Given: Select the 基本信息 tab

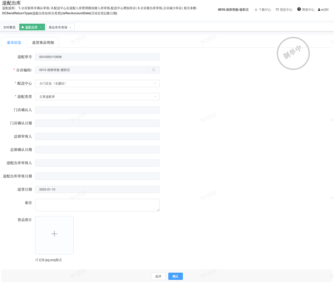Looking at the screenshot, I should click(14, 42).
